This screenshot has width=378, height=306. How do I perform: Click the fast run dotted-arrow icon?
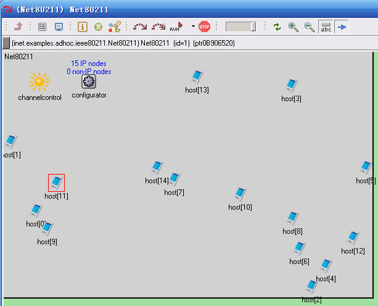click(158, 27)
